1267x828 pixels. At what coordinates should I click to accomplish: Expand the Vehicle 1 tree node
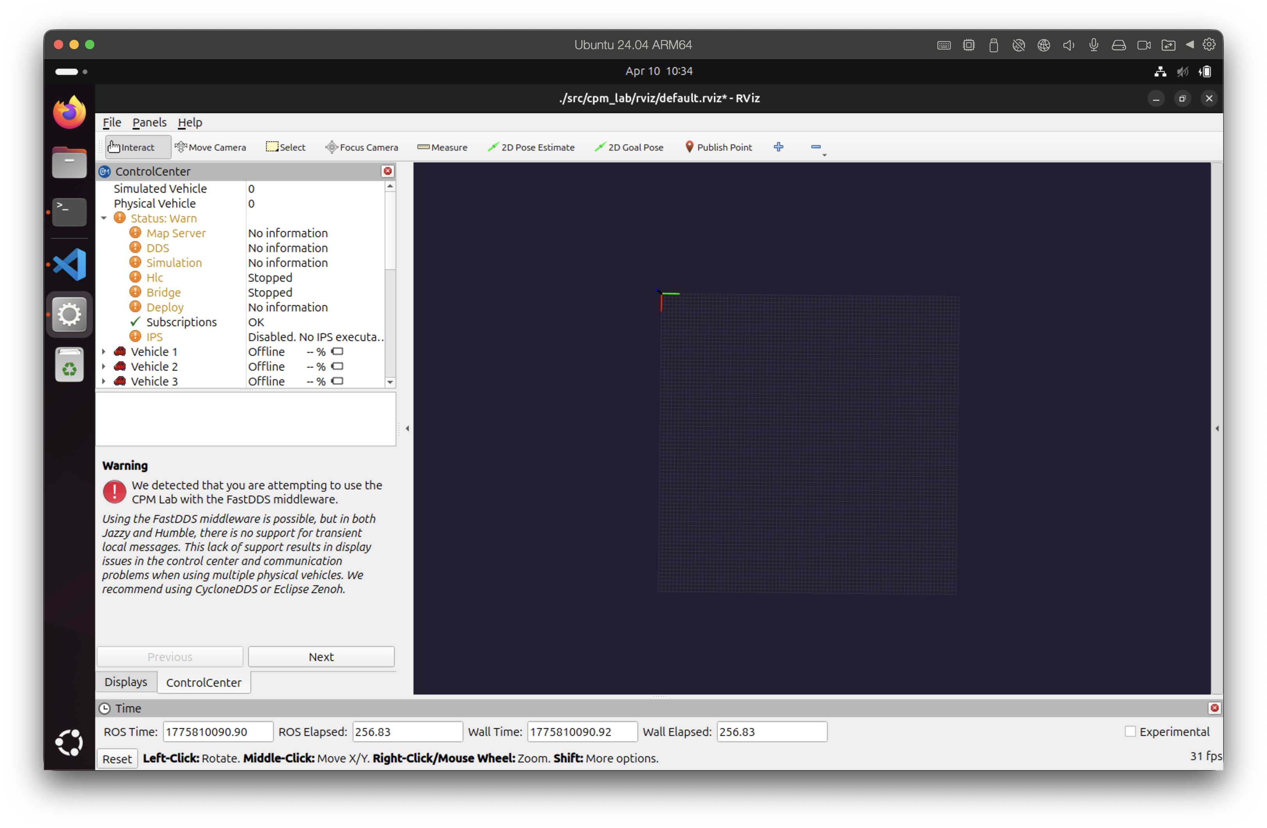pos(104,352)
